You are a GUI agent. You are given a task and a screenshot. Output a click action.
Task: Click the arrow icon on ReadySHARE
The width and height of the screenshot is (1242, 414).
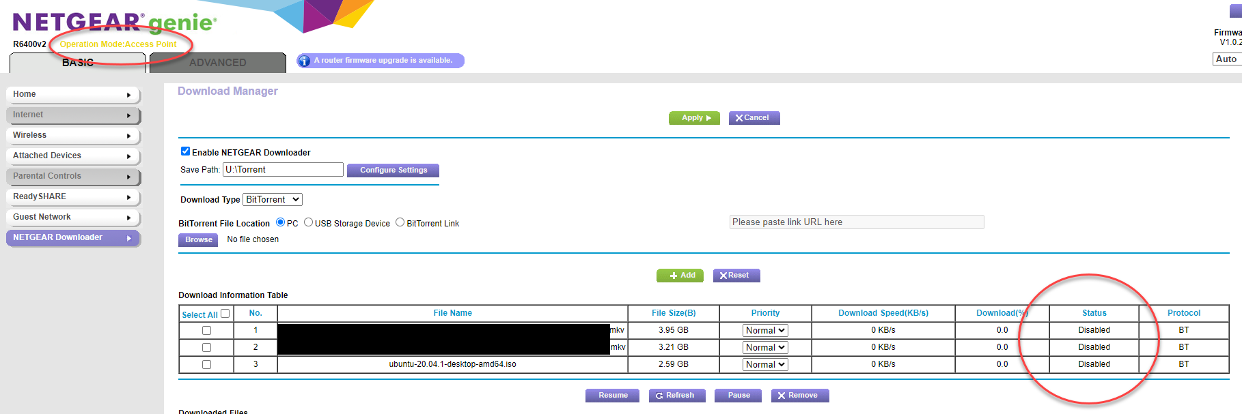pyautogui.click(x=128, y=197)
